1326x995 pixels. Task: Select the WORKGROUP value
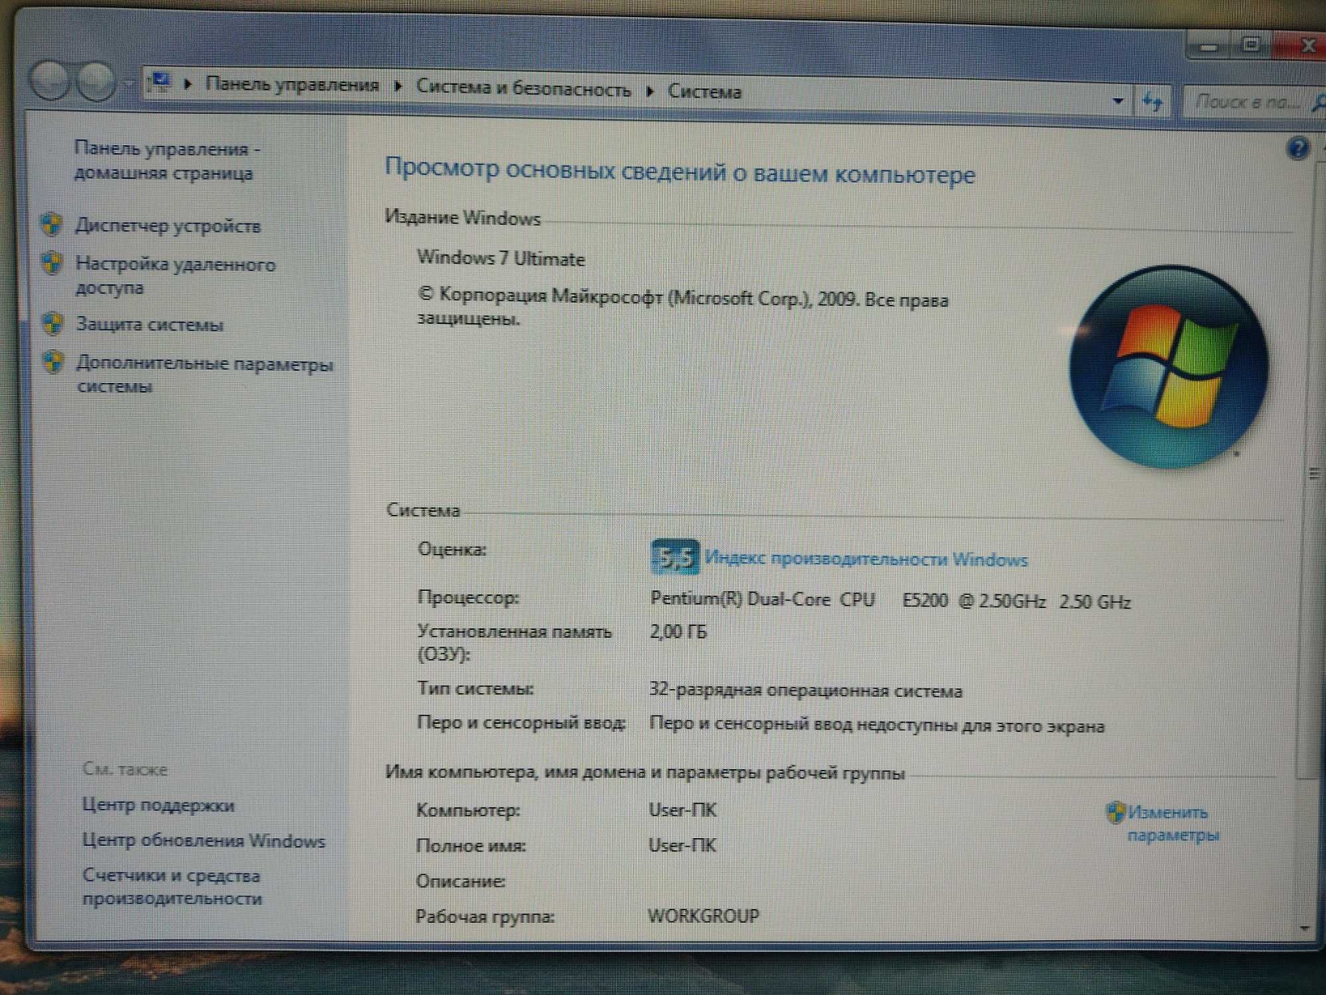coord(703,916)
